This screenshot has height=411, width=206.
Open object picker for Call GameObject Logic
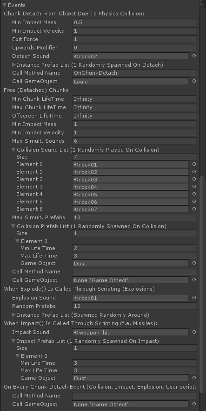tap(194, 81)
